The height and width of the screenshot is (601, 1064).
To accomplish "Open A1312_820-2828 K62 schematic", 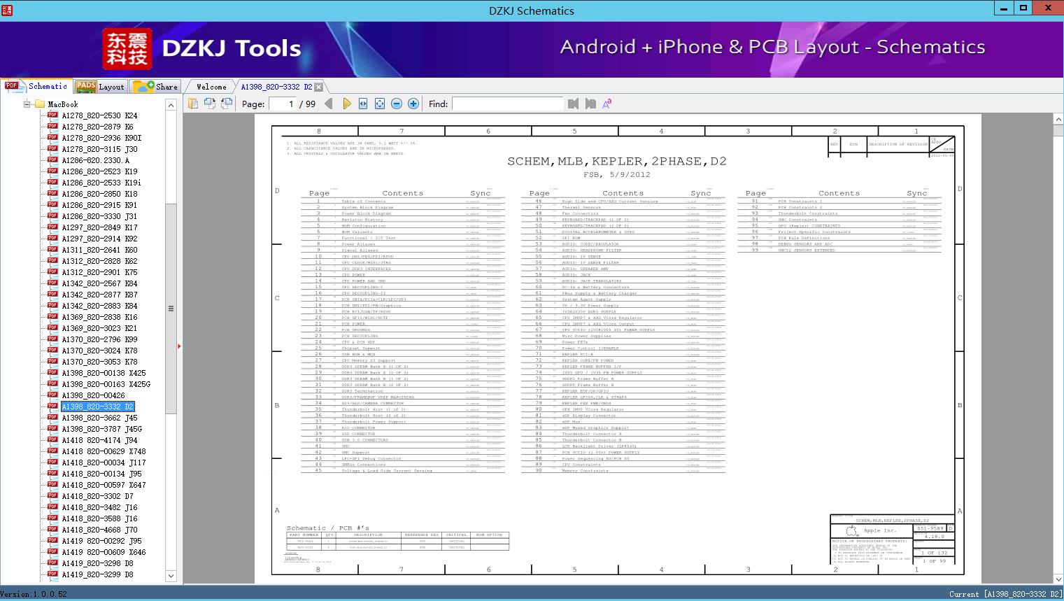I will tap(99, 261).
